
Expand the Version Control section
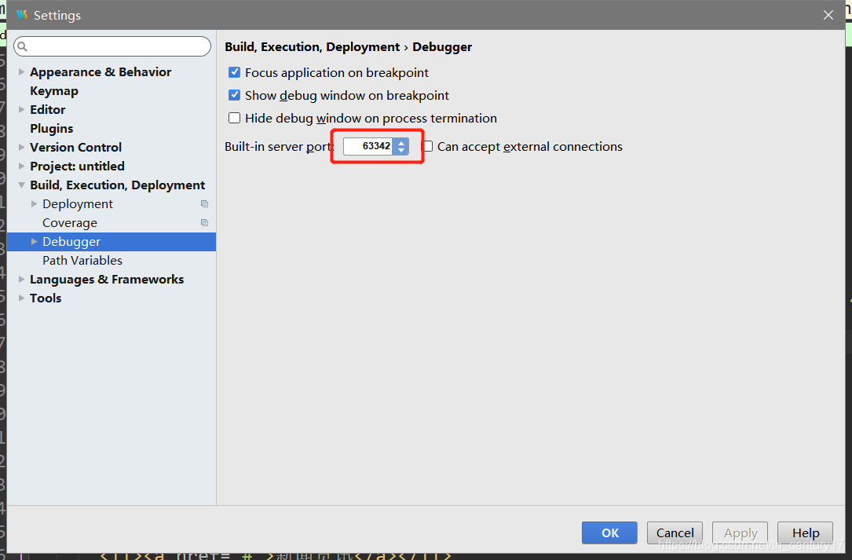22,147
